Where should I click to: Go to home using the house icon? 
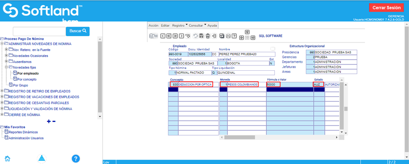[x=8, y=159]
